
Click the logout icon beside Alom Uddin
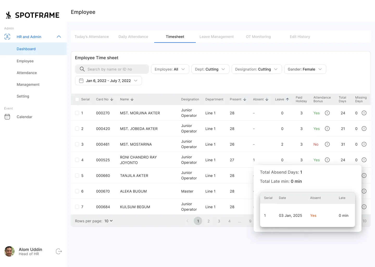[59, 251]
